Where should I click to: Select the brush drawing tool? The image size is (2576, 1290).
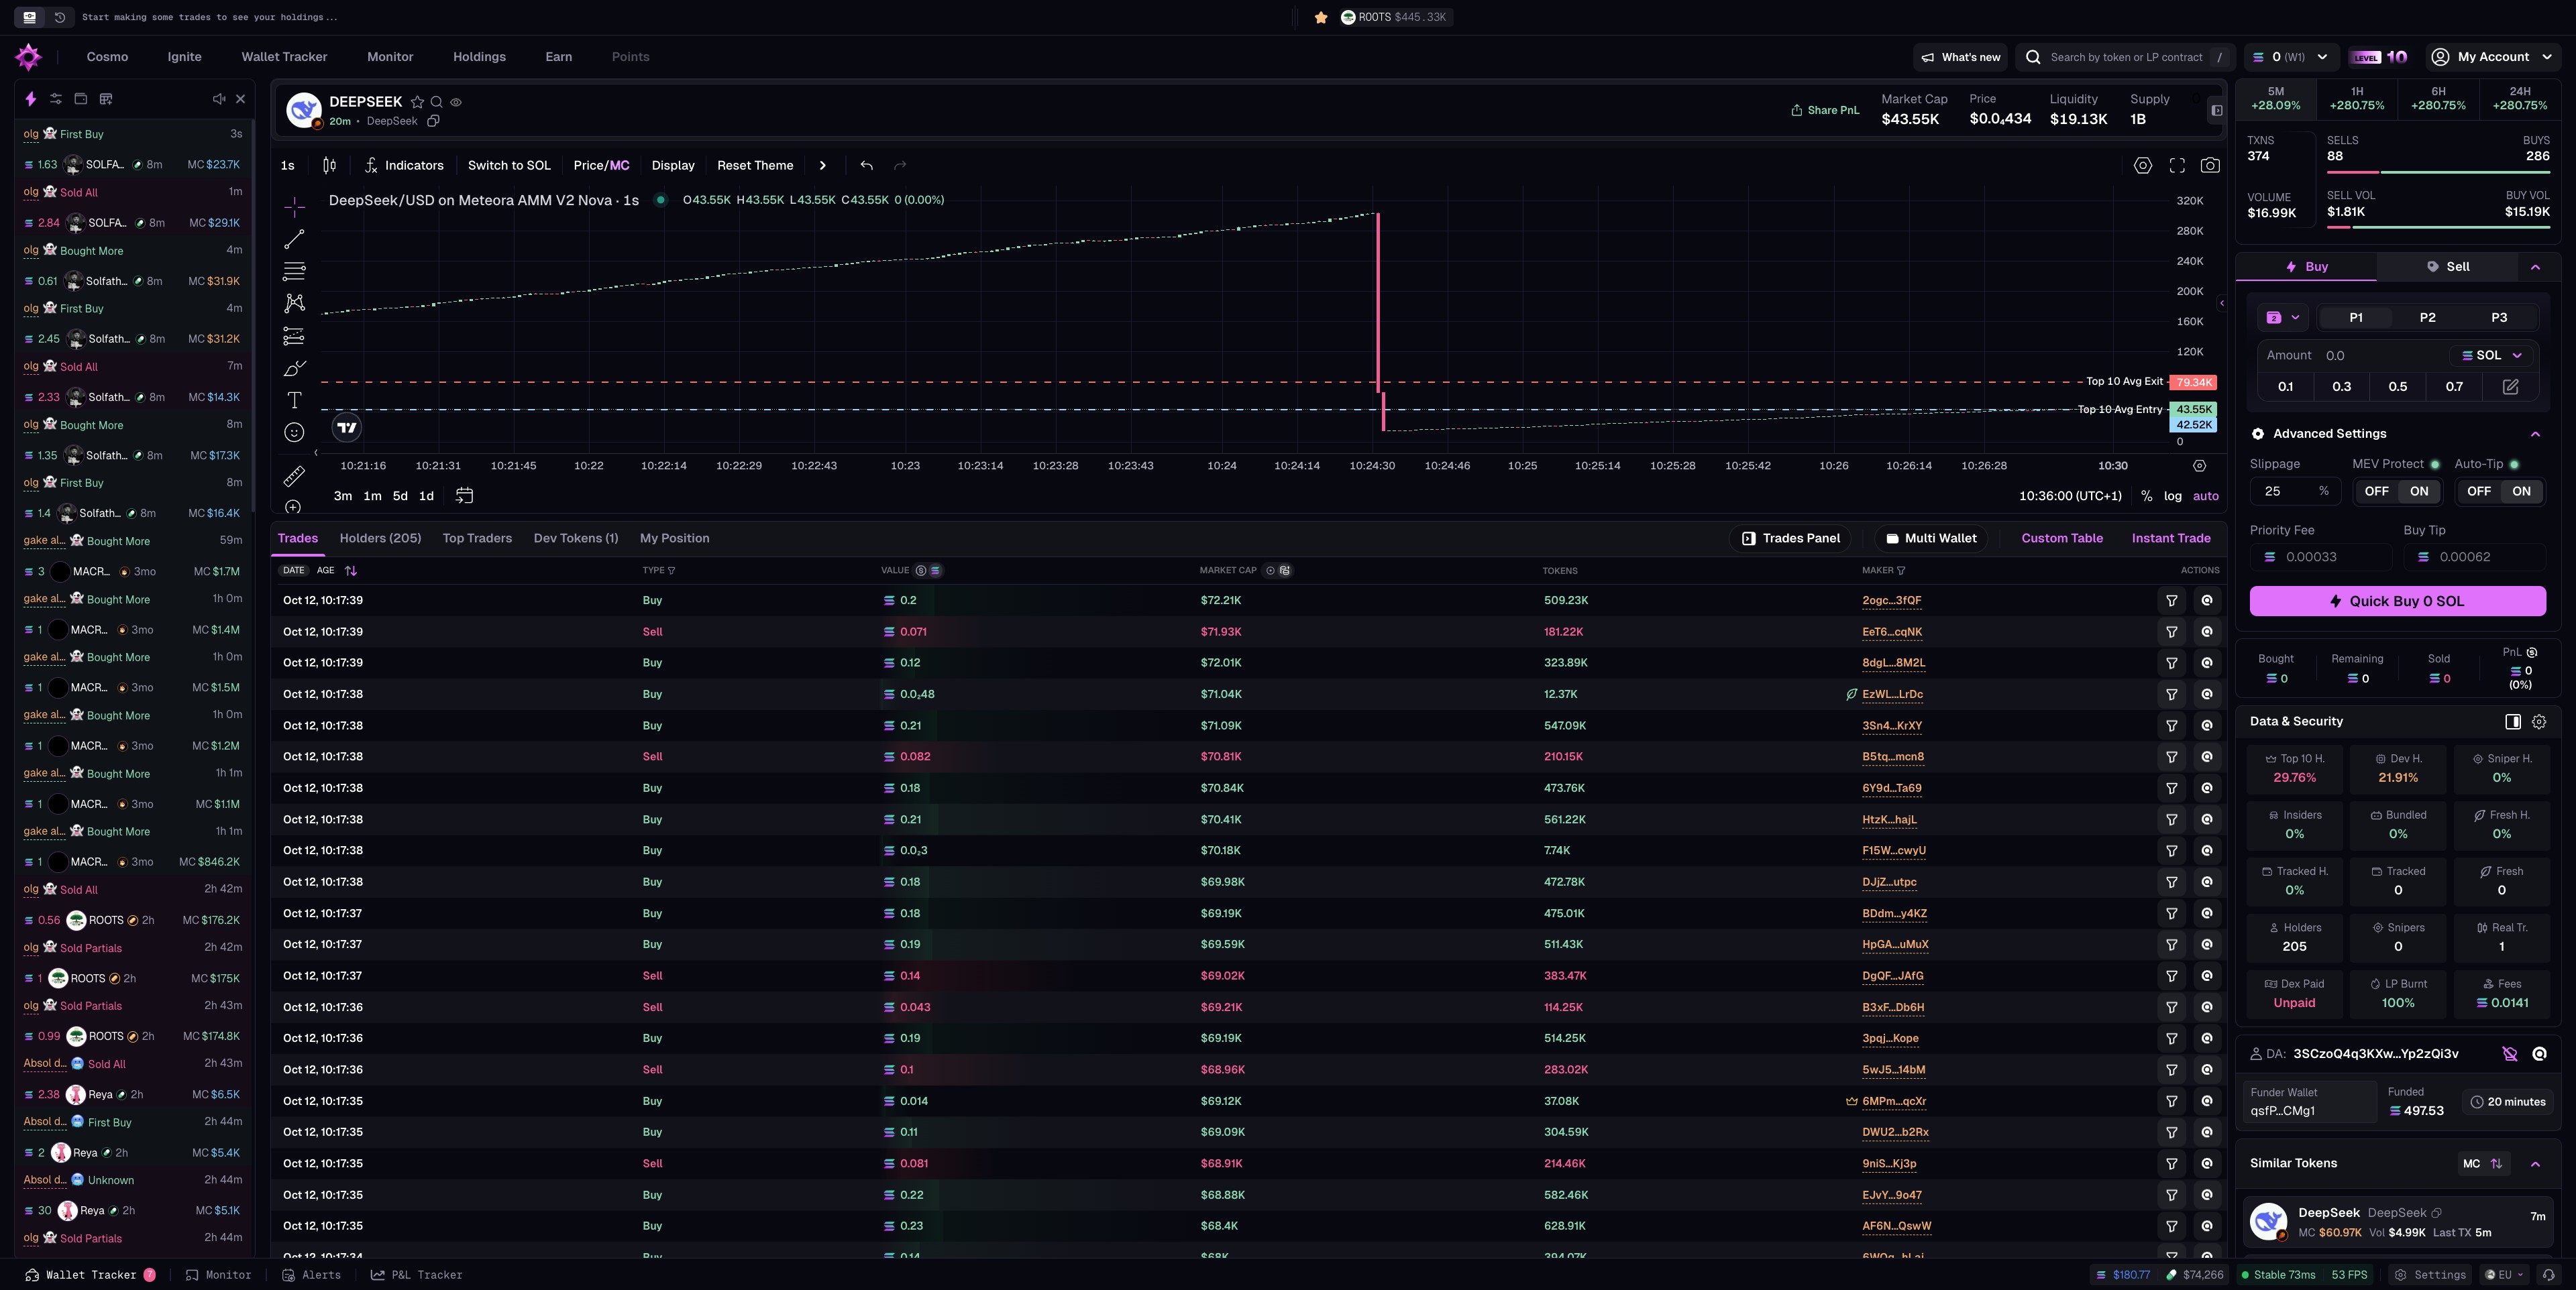[x=294, y=369]
